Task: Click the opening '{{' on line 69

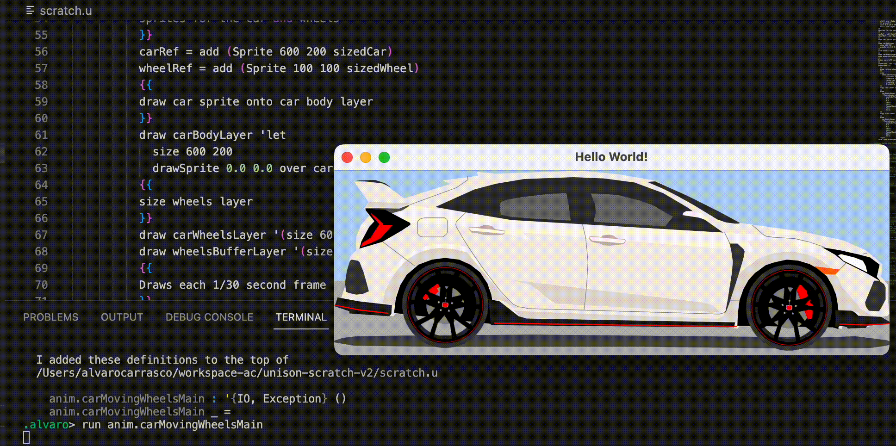Action: point(146,268)
